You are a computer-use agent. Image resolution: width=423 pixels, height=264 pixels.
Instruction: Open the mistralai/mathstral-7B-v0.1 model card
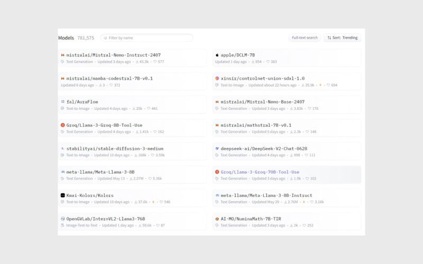[256, 125]
